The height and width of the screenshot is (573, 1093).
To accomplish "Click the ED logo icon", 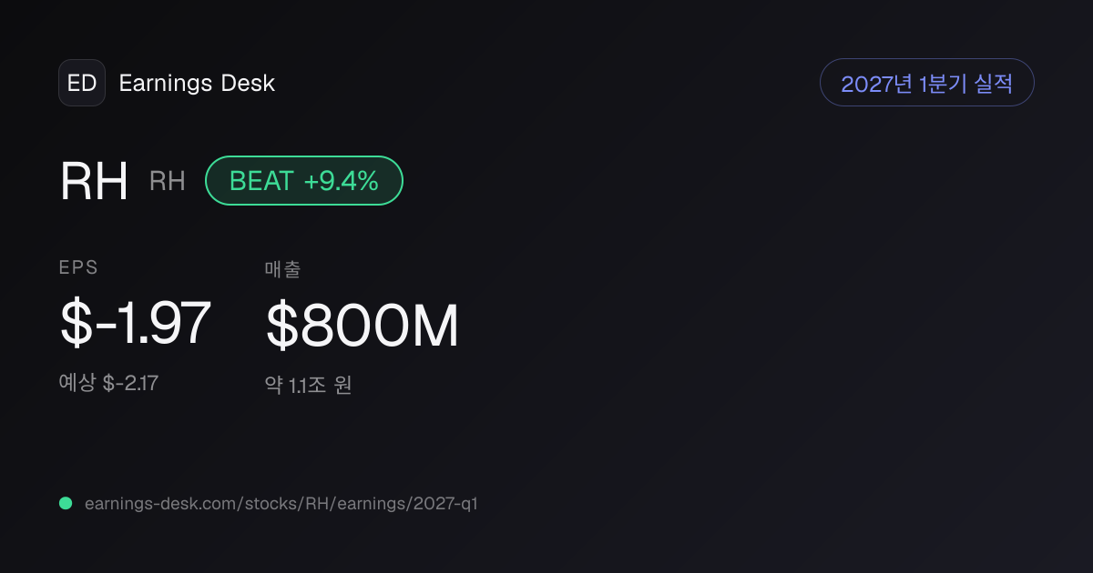I will [82, 83].
